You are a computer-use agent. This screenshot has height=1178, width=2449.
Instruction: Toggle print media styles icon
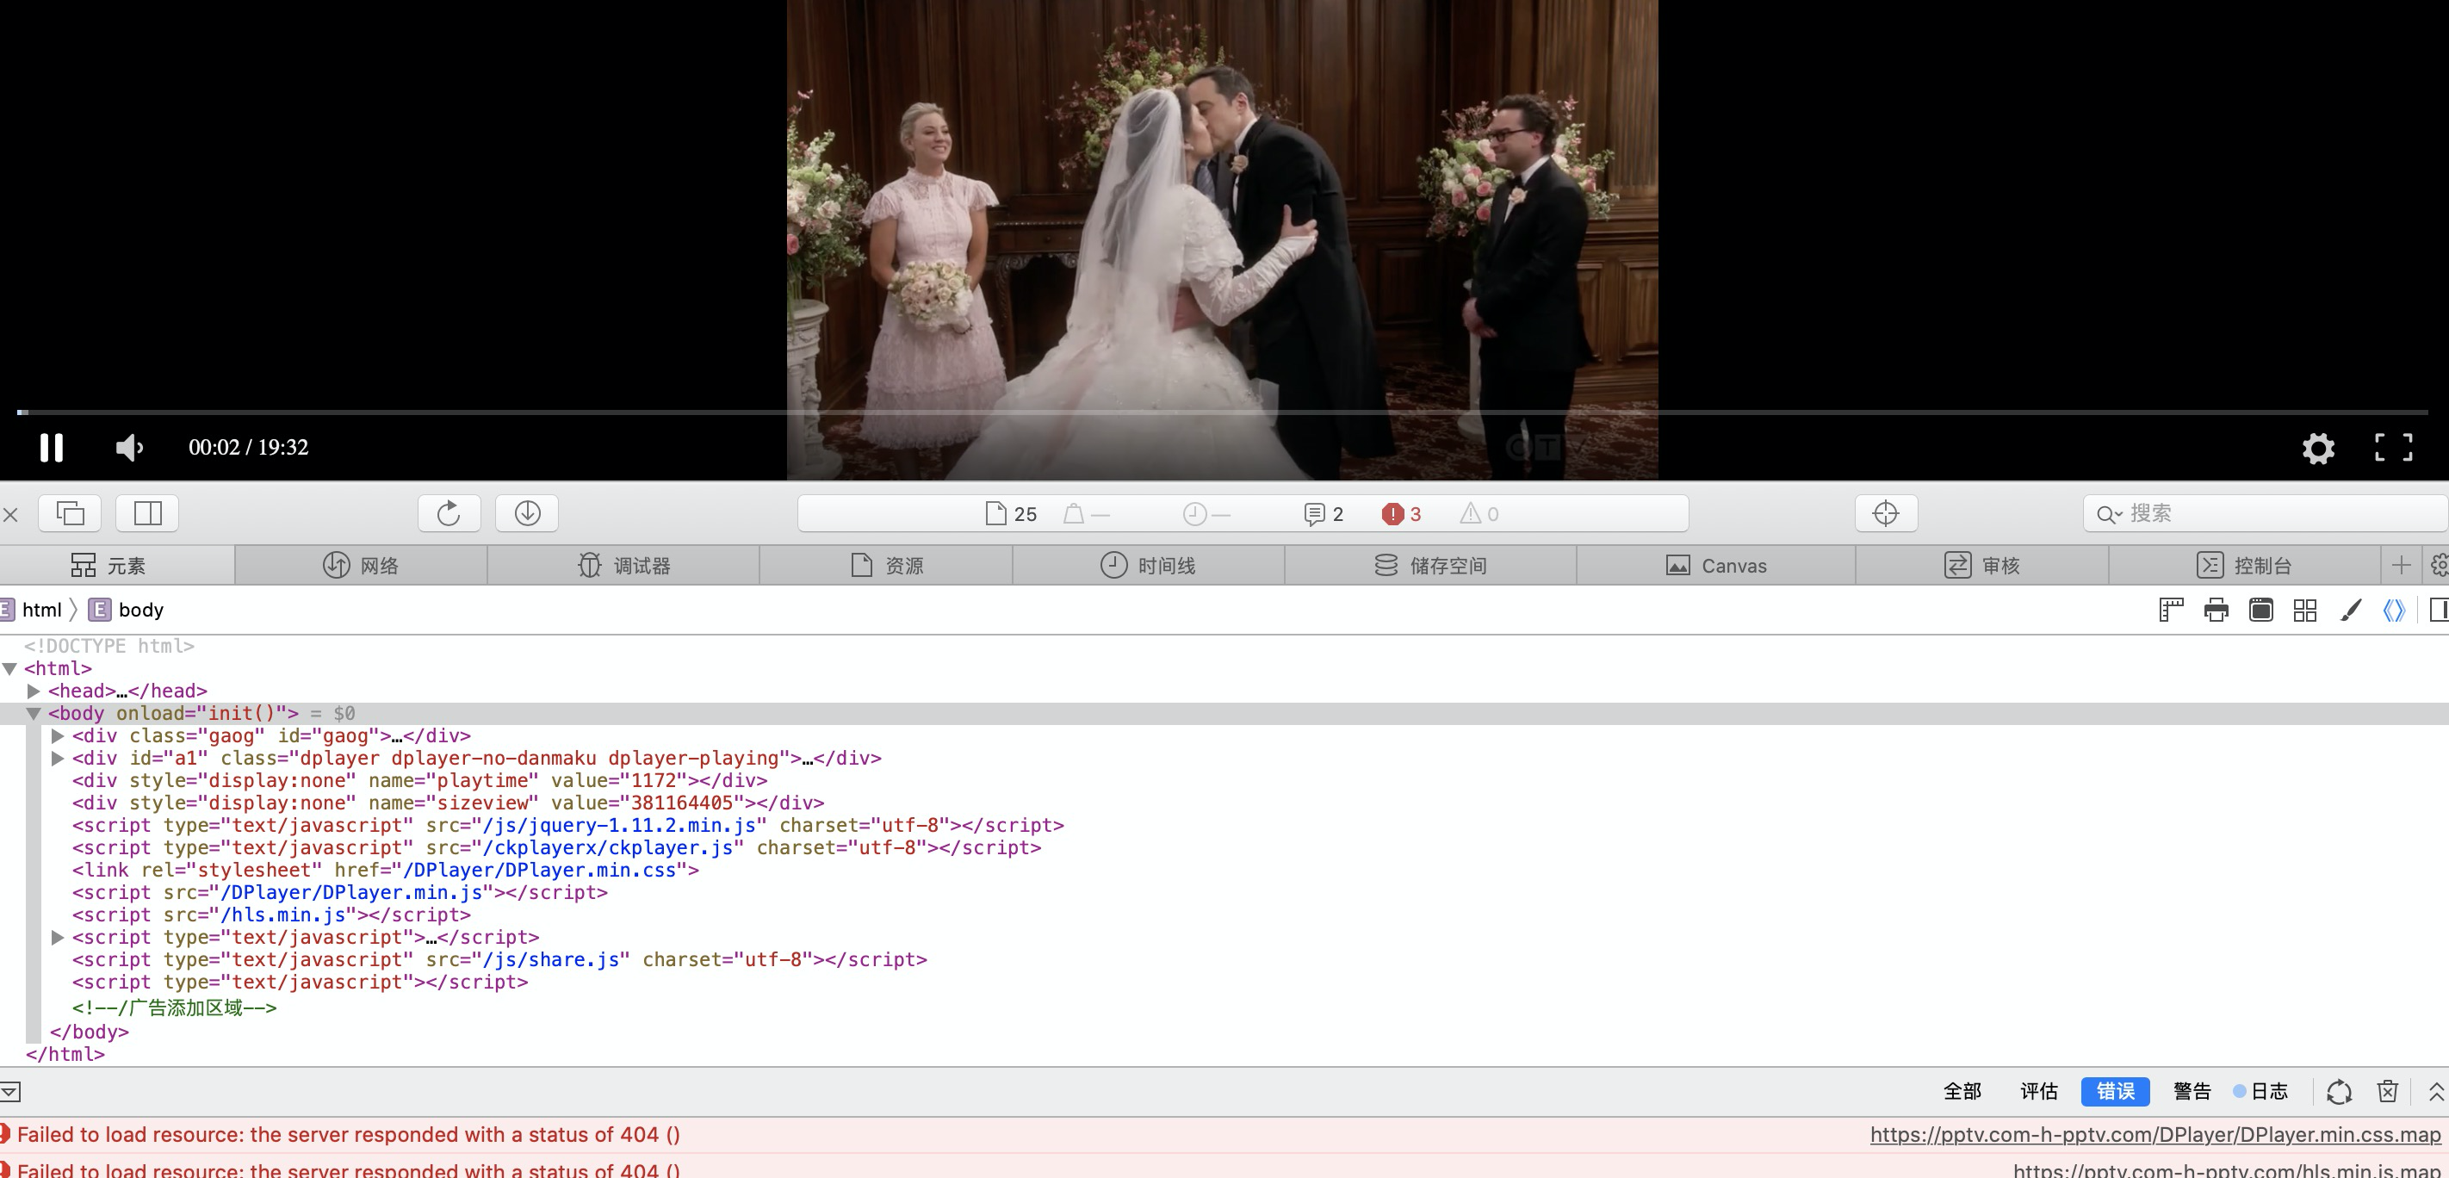(x=2216, y=611)
